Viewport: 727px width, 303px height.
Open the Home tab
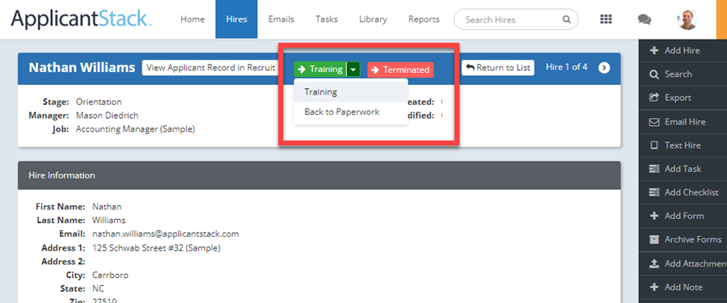click(192, 19)
